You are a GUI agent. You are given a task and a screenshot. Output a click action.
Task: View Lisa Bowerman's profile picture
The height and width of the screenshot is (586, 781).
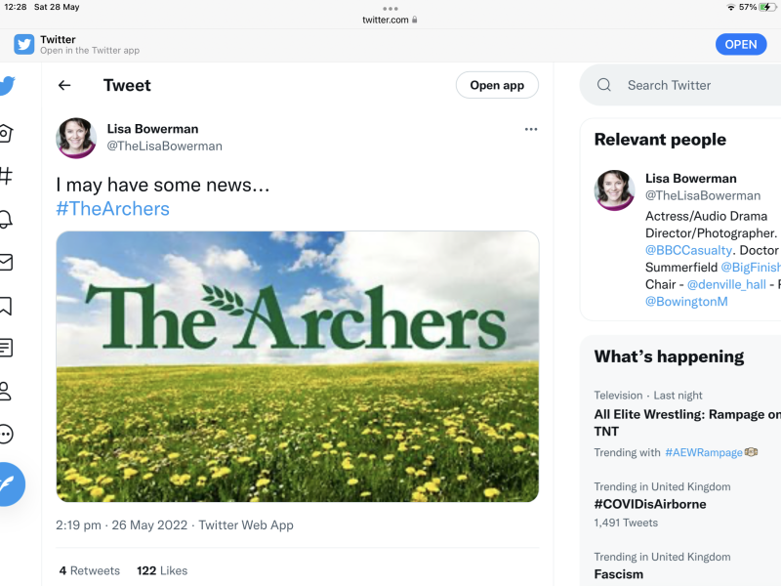76,139
